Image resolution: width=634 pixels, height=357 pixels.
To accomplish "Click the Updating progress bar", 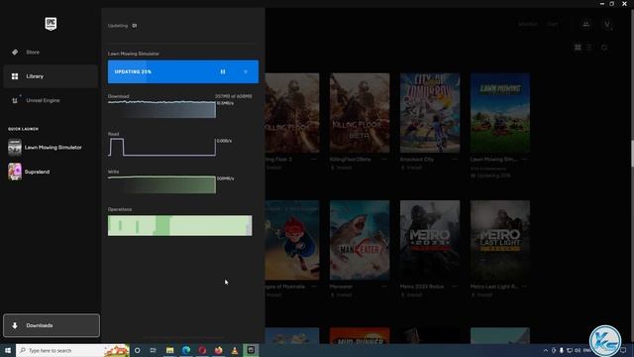I will tap(183, 71).
